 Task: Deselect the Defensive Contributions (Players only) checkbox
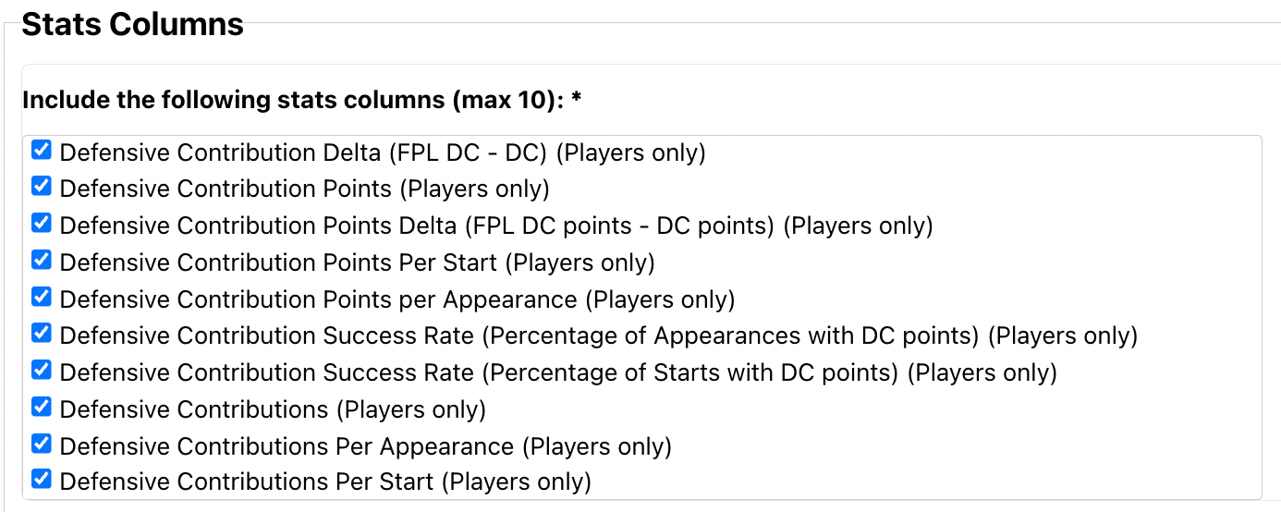tap(41, 408)
